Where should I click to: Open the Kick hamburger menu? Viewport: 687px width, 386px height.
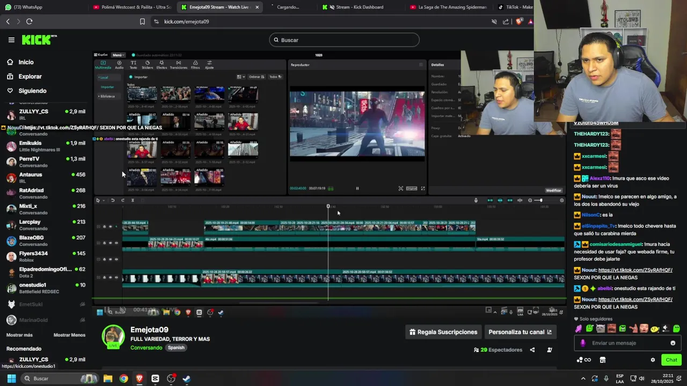(11, 40)
